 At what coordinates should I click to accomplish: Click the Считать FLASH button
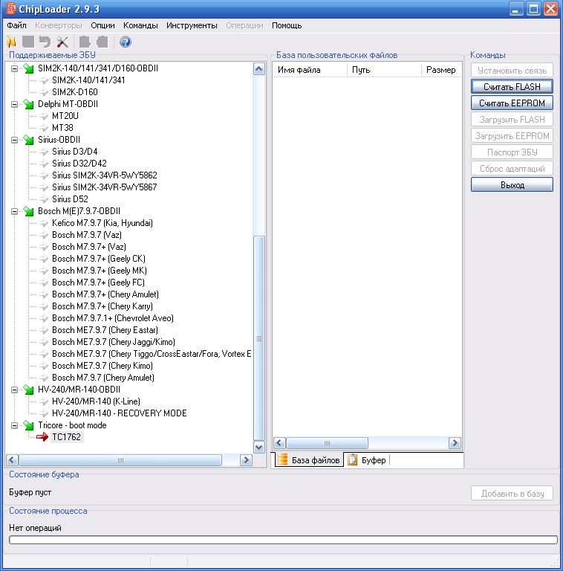point(512,87)
